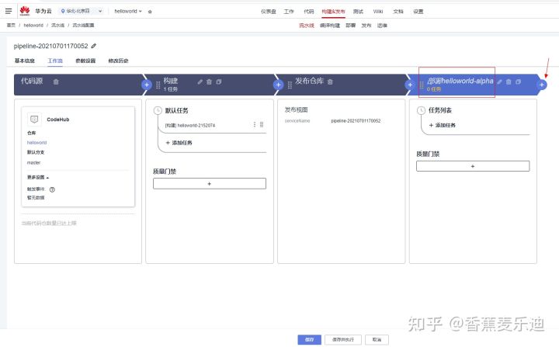559x347 pixels.
Task: Delete the 发布仓库 stage with trash icon
Action: 330,82
